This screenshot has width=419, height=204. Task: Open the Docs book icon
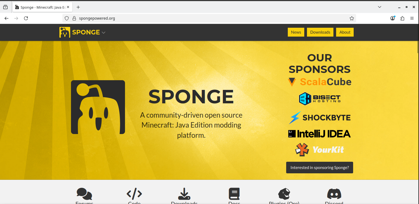coord(234,194)
